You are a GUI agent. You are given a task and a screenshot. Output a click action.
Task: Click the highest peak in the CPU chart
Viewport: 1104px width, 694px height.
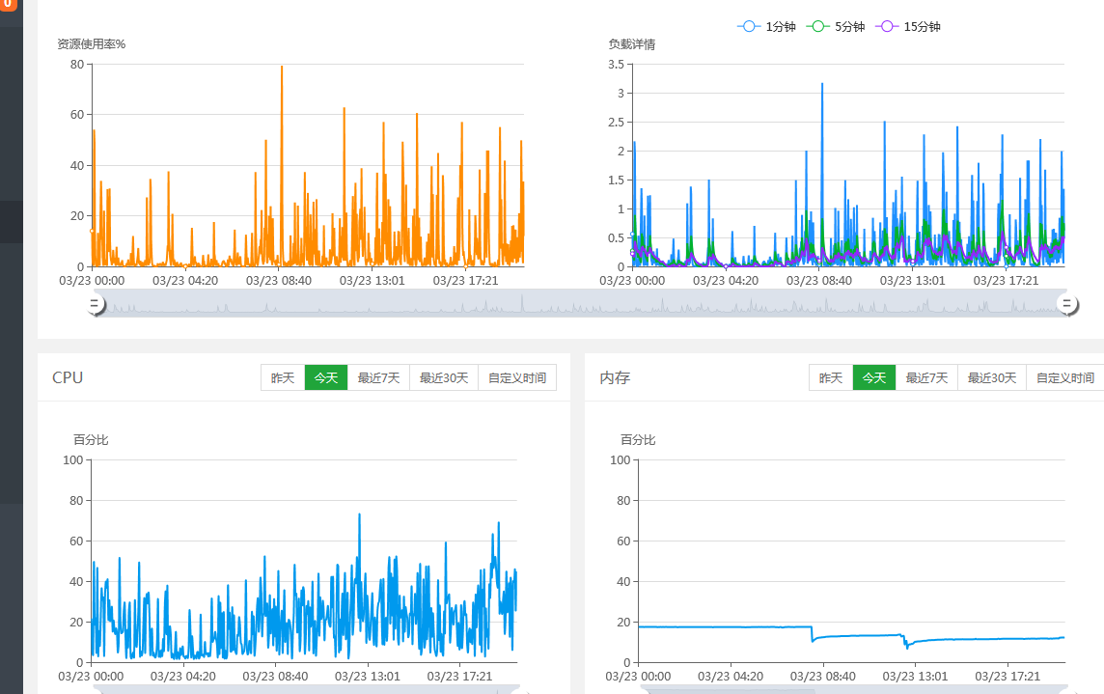(360, 515)
